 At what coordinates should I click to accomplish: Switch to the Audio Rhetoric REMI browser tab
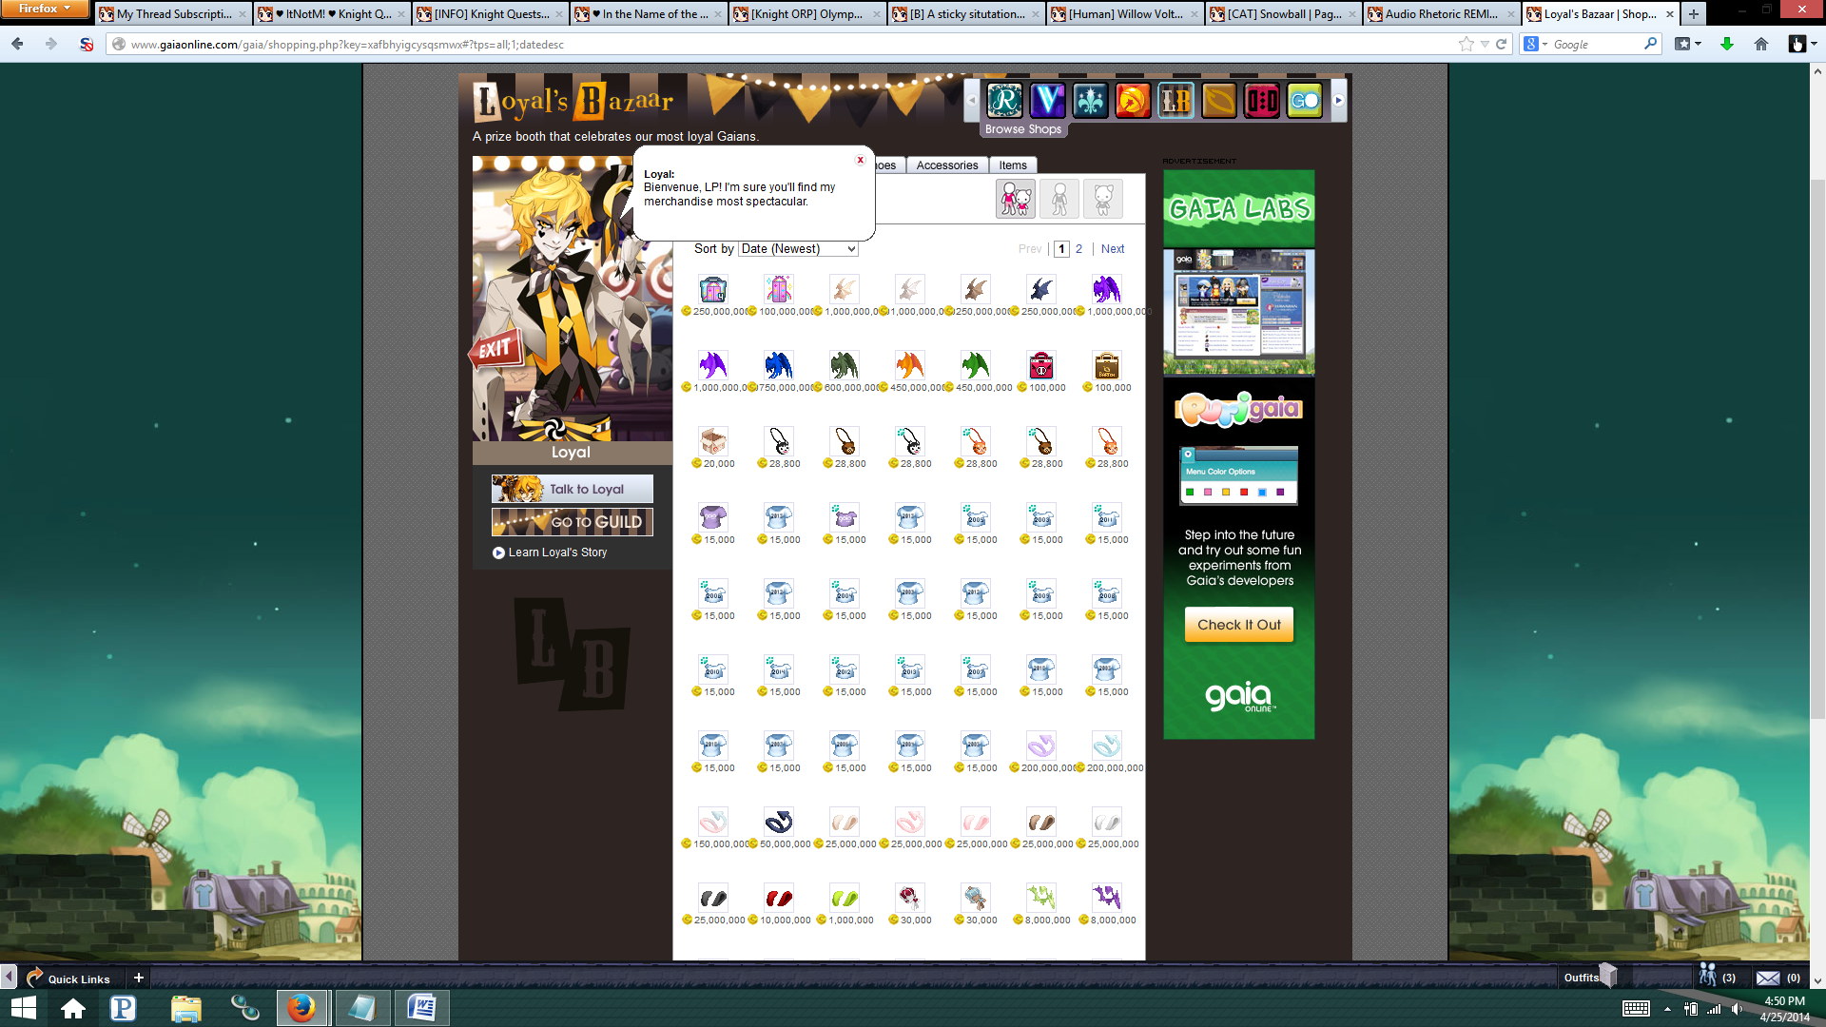pos(1441,14)
